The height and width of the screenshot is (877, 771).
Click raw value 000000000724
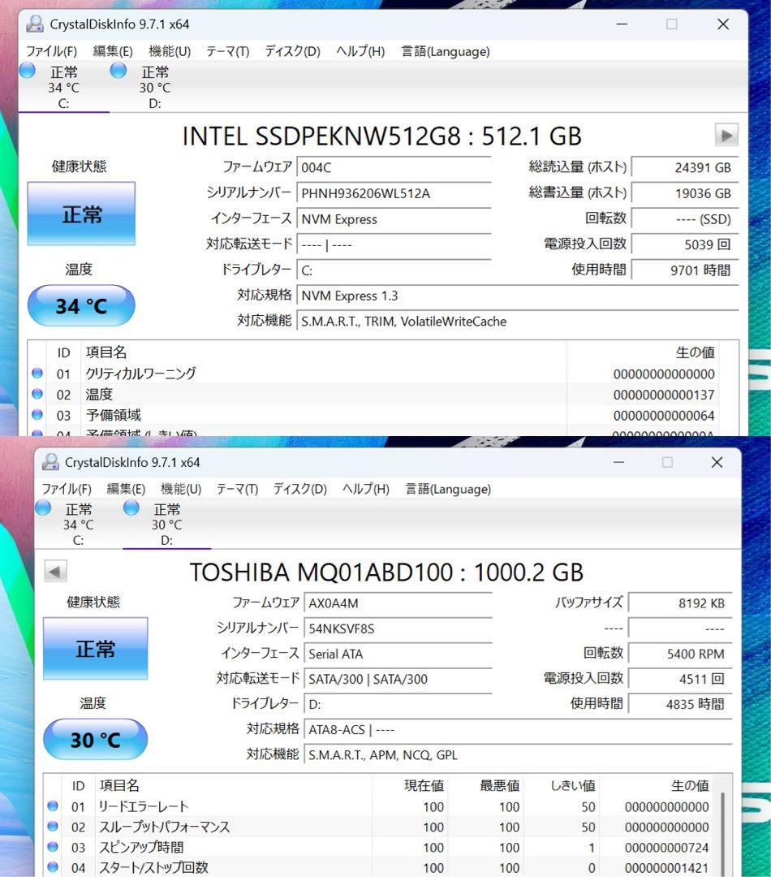click(666, 847)
